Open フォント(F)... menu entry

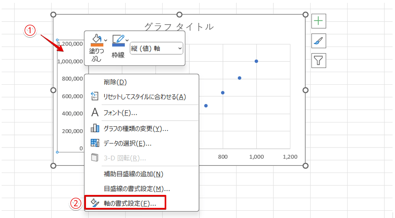(x=142, y=113)
